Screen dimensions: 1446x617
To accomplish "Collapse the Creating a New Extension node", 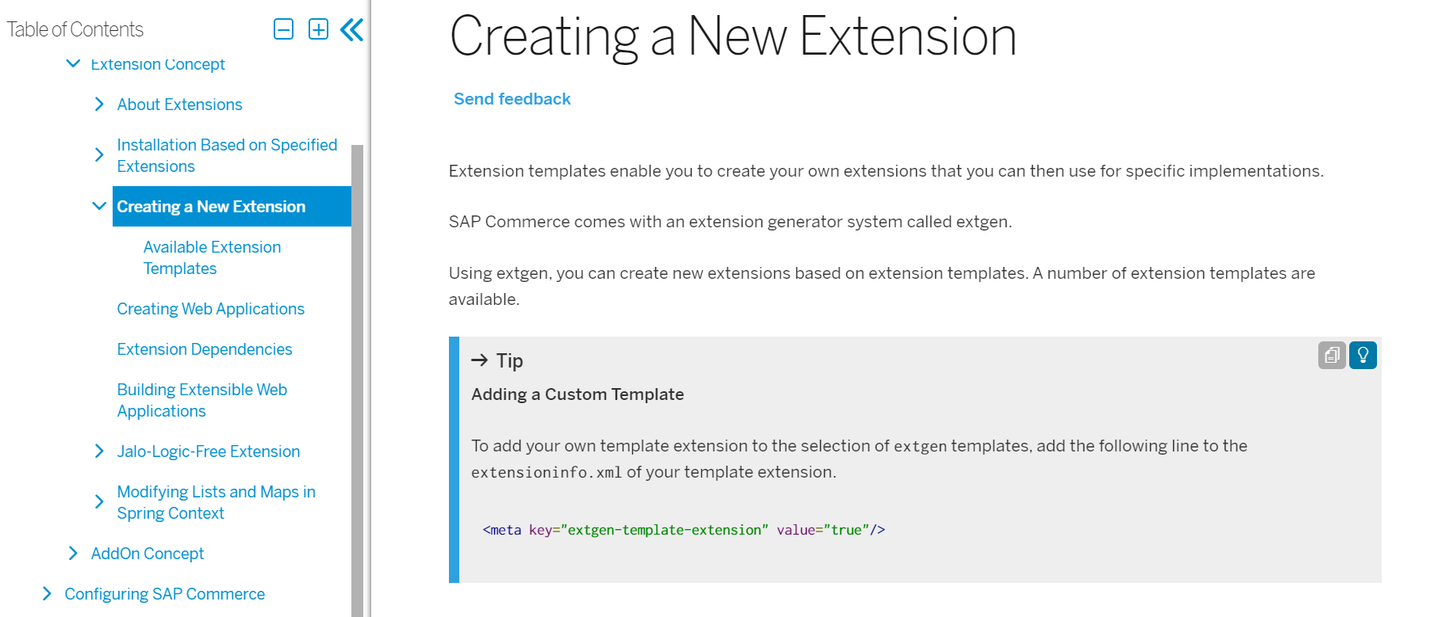I will [x=99, y=206].
